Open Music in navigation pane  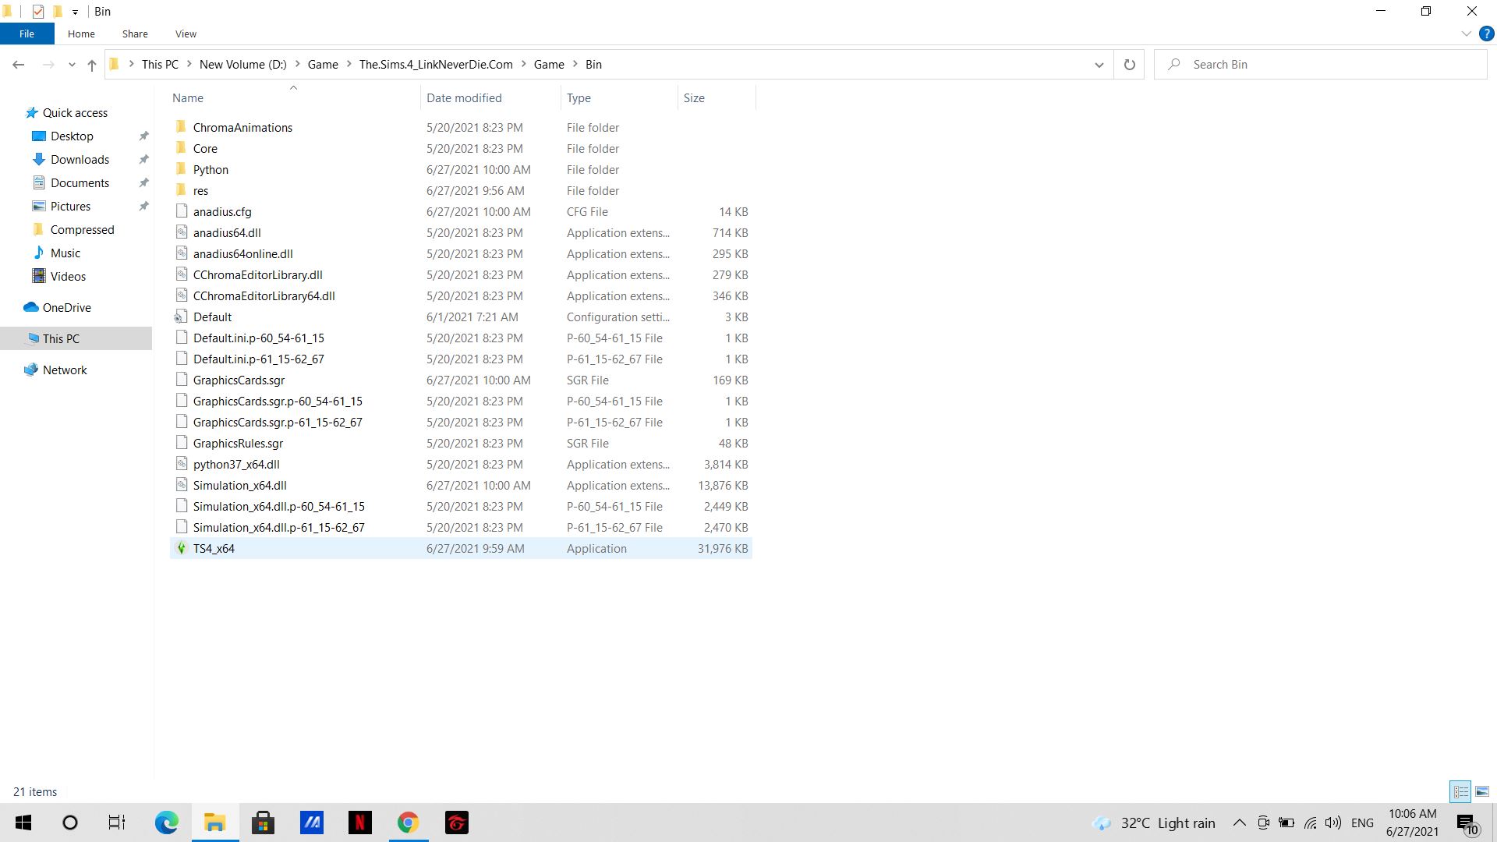[x=65, y=253]
